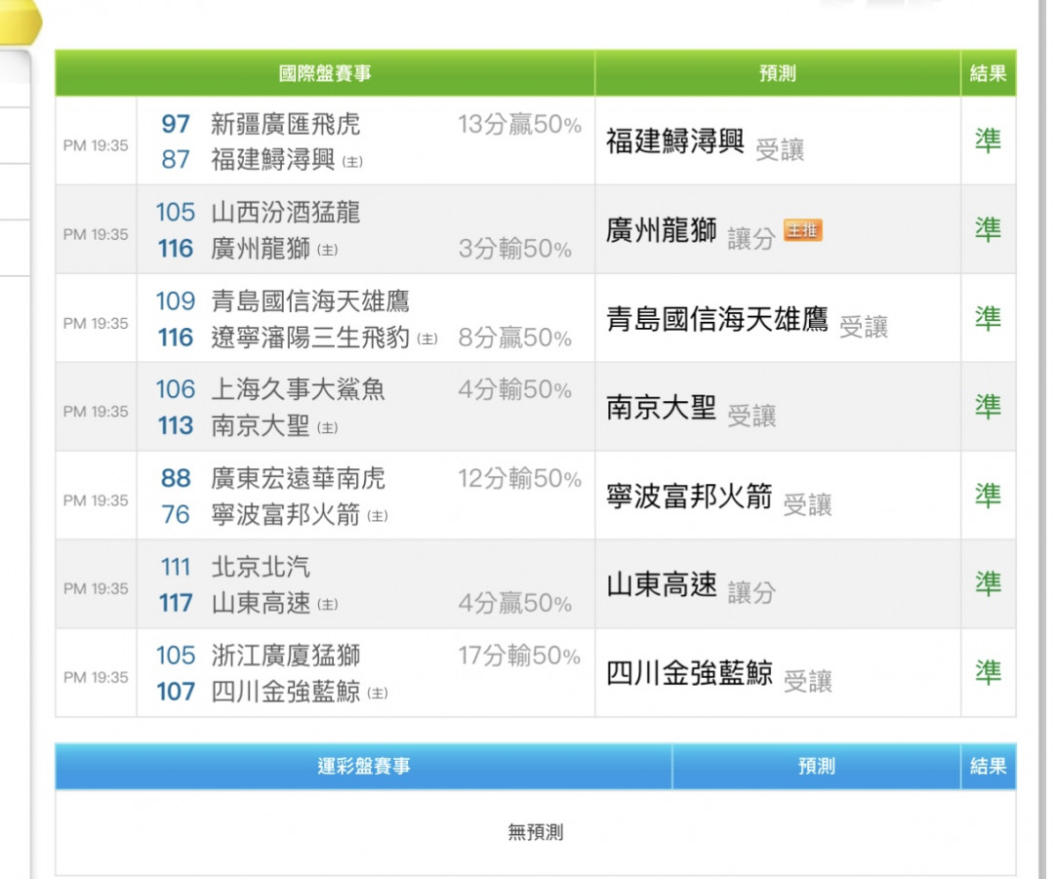This screenshot has height=879, width=1054.
Task: Click the blue 運彩盤賽事 table header
Action: [364, 766]
